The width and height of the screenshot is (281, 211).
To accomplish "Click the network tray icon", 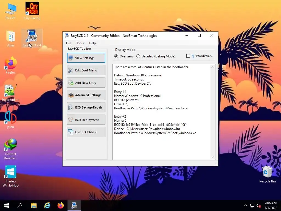I will tap(252, 206).
